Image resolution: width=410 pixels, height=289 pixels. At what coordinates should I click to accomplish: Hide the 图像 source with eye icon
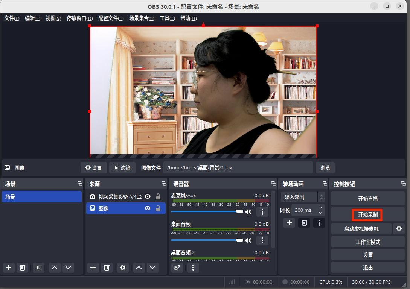[148, 208]
